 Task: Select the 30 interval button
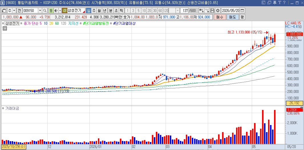(x=155, y=11)
